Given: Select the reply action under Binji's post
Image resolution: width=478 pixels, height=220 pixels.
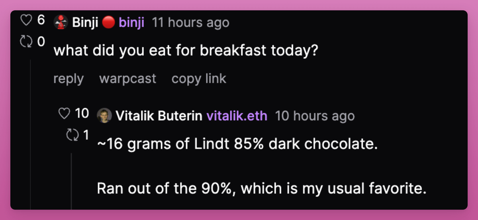Looking at the screenshot, I should [69, 79].
